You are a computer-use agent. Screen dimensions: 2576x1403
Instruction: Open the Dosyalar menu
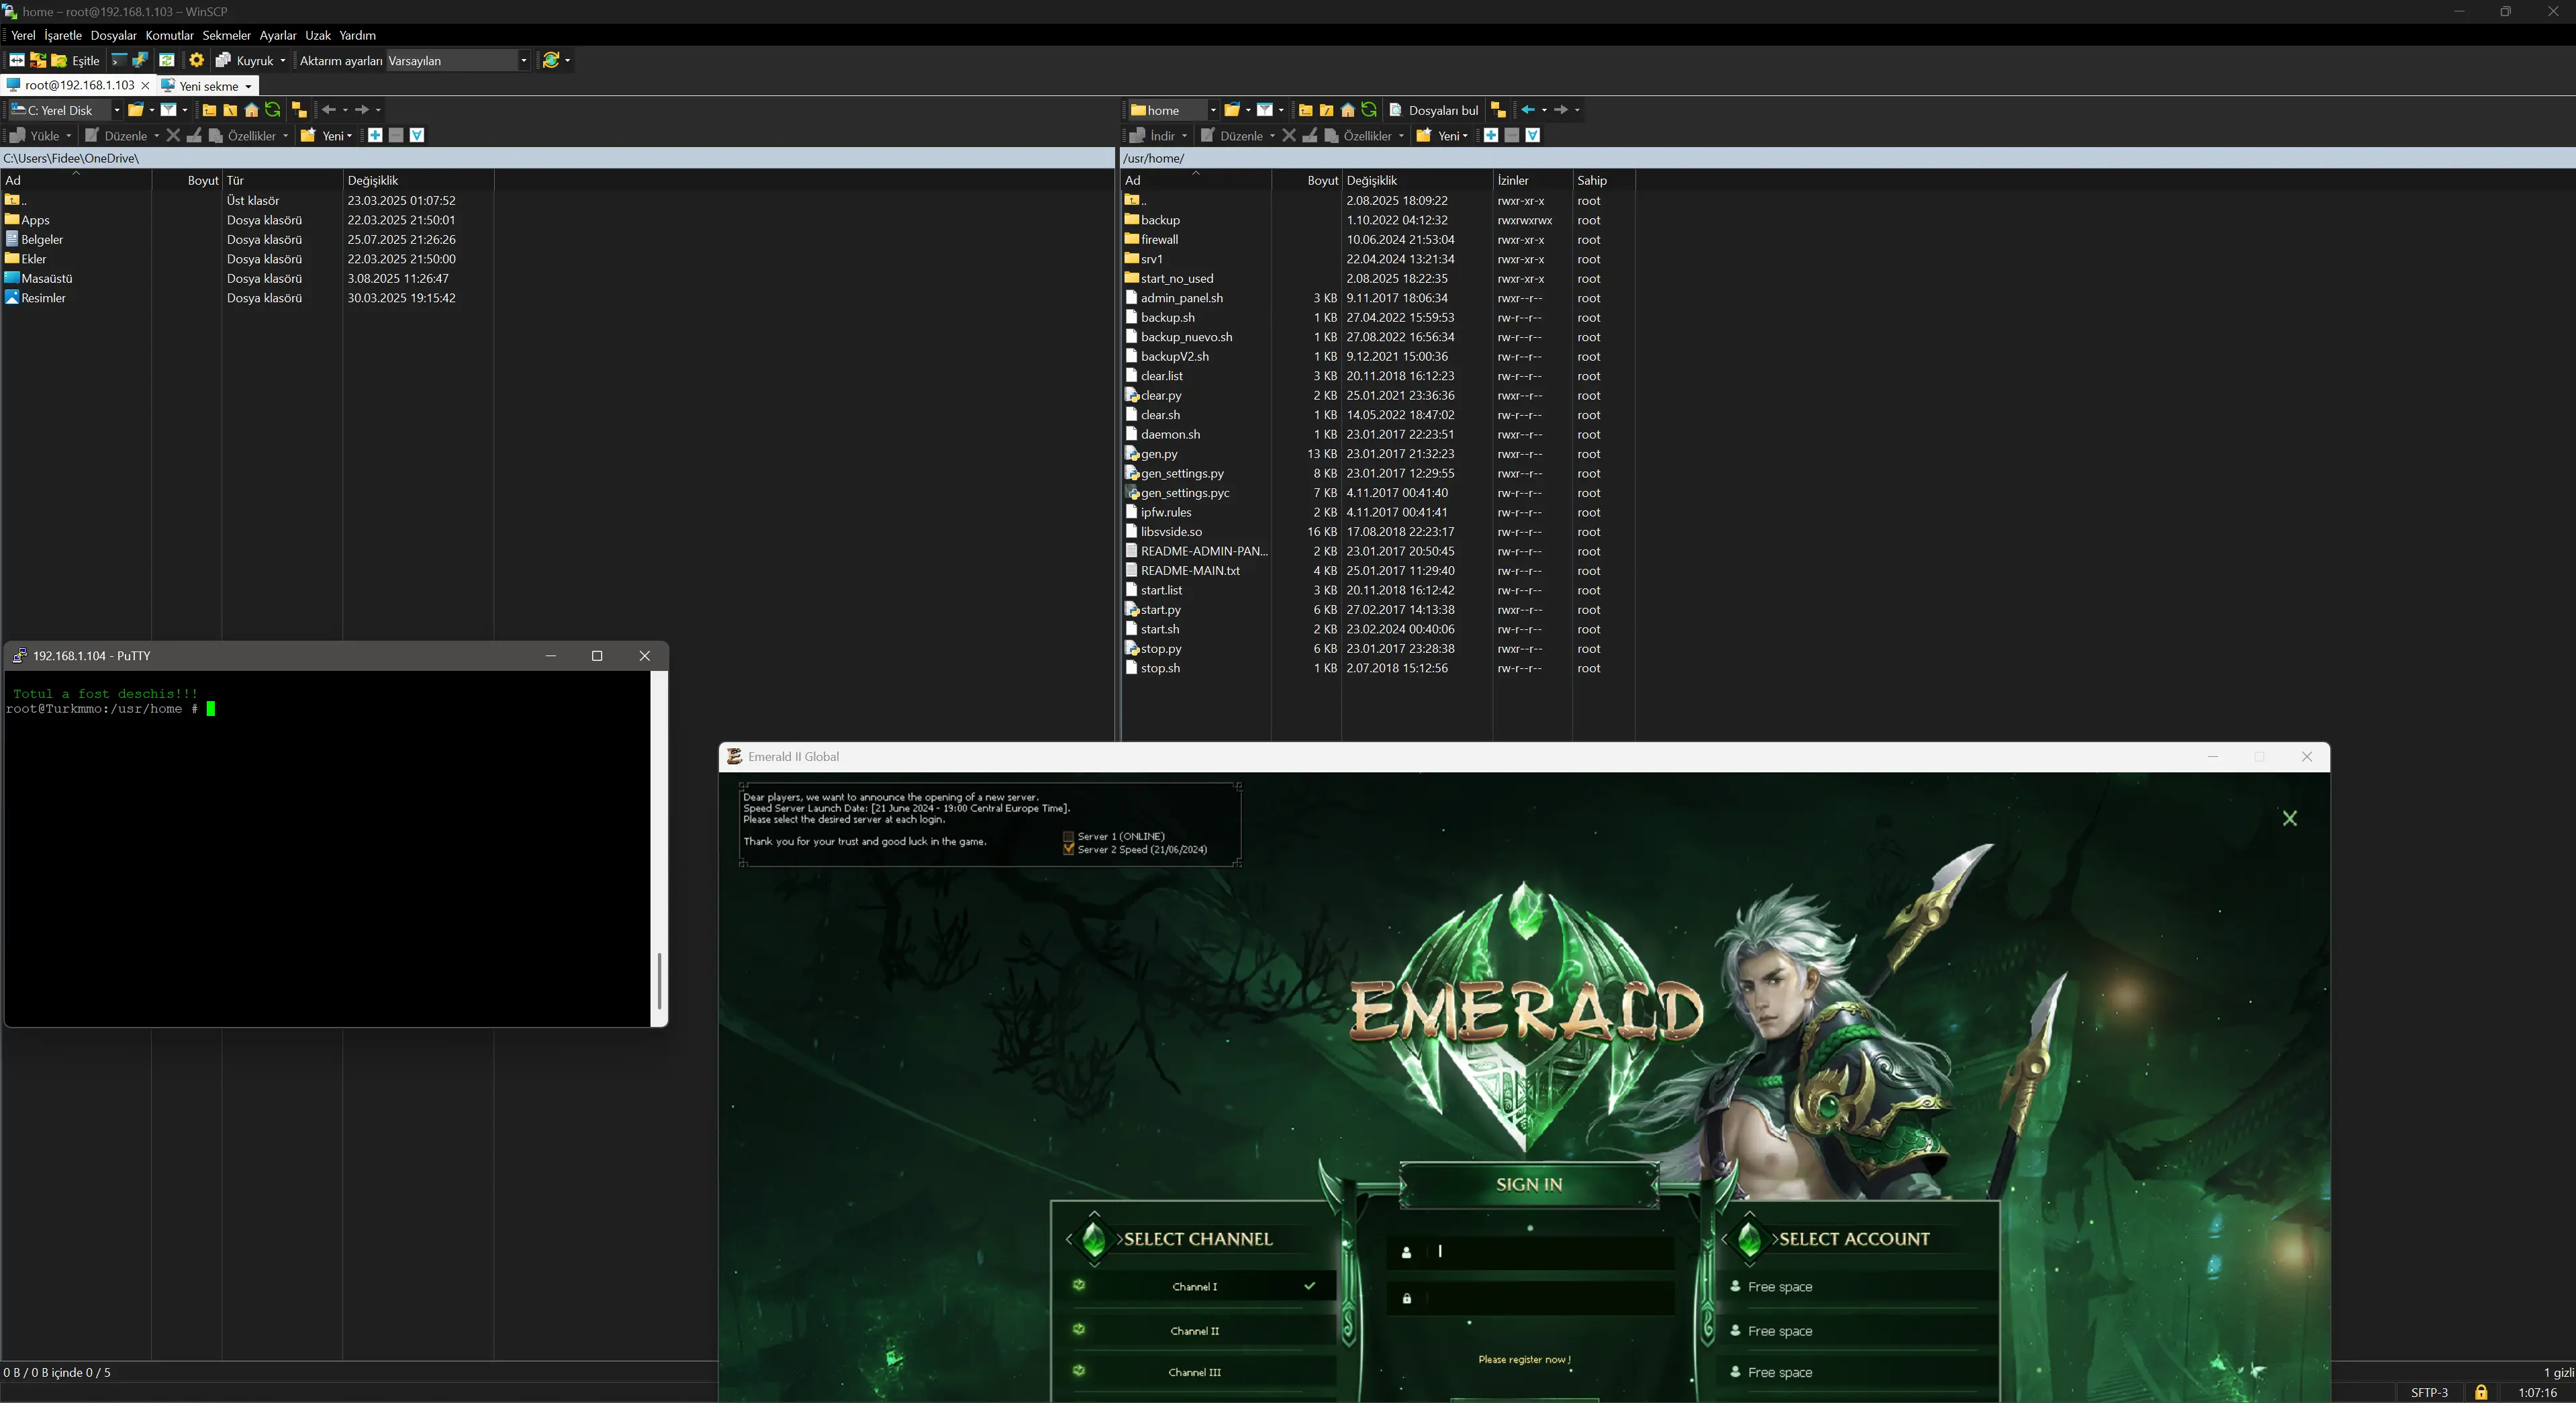tap(113, 35)
